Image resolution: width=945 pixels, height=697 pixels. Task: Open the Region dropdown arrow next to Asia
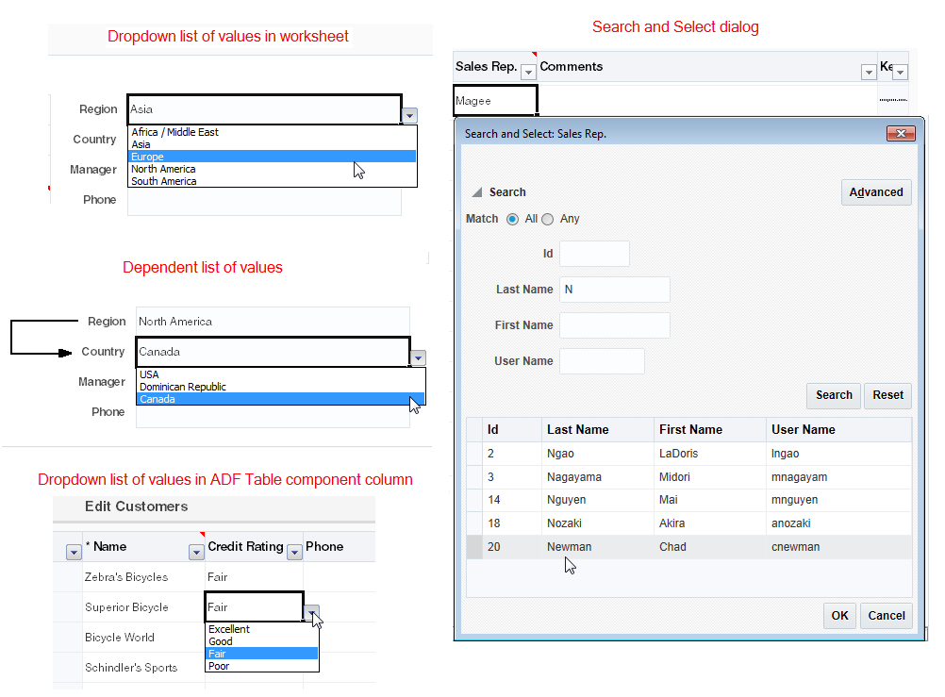click(410, 115)
